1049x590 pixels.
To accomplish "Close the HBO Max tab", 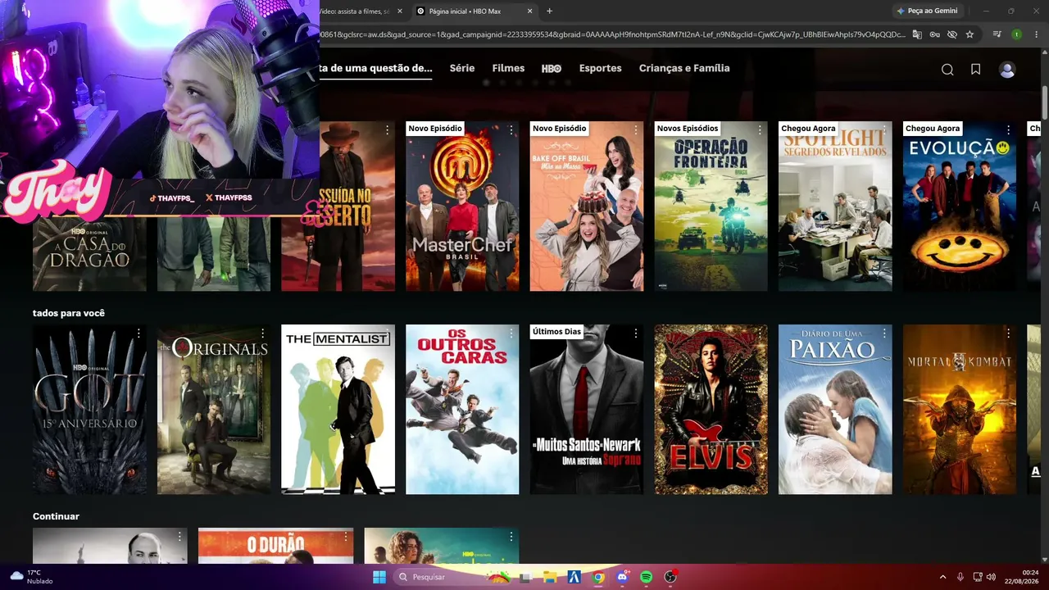I will pyautogui.click(x=529, y=11).
